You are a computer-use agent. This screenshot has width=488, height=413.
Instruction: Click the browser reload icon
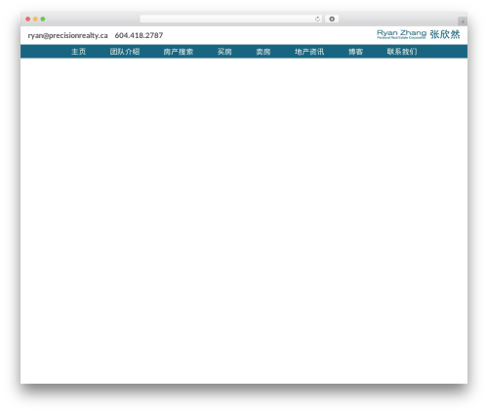pos(317,19)
